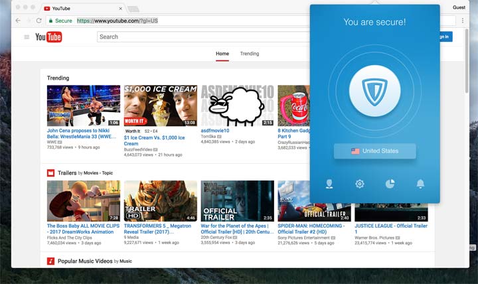Click JUSTICE LEAGUE Official Trailer title
Viewport: 478px width, 284px height.
click(391, 229)
